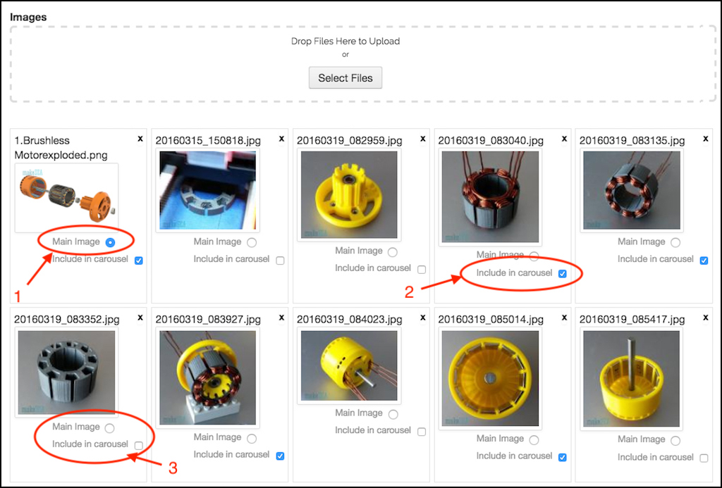This screenshot has height=488, width=722.
Task: Check Include in carousel for 20160319_084023.jpg
Action: pyautogui.click(x=422, y=432)
